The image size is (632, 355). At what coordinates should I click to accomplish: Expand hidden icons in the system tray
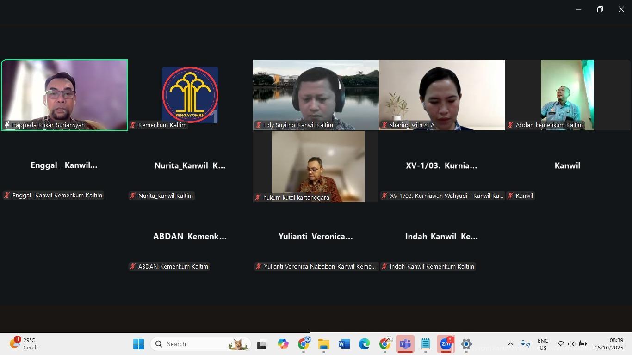(x=510, y=344)
